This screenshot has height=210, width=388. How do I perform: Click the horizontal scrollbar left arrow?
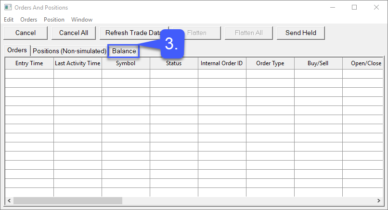coord(9,200)
